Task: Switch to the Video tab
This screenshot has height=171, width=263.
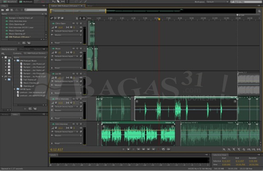Action: [15, 115]
